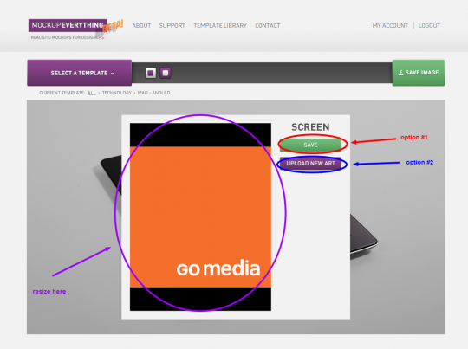Image resolution: width=468 pixels, height=349 pixels.
Task: Click the iPad - Angled breadcrumb text
Action: pyautogui.click(x=153, y=93)
